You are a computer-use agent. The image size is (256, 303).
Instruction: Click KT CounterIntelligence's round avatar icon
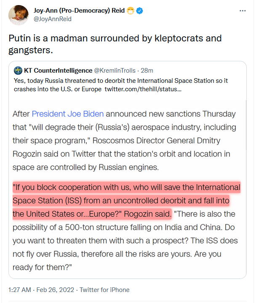click(18, 70)
